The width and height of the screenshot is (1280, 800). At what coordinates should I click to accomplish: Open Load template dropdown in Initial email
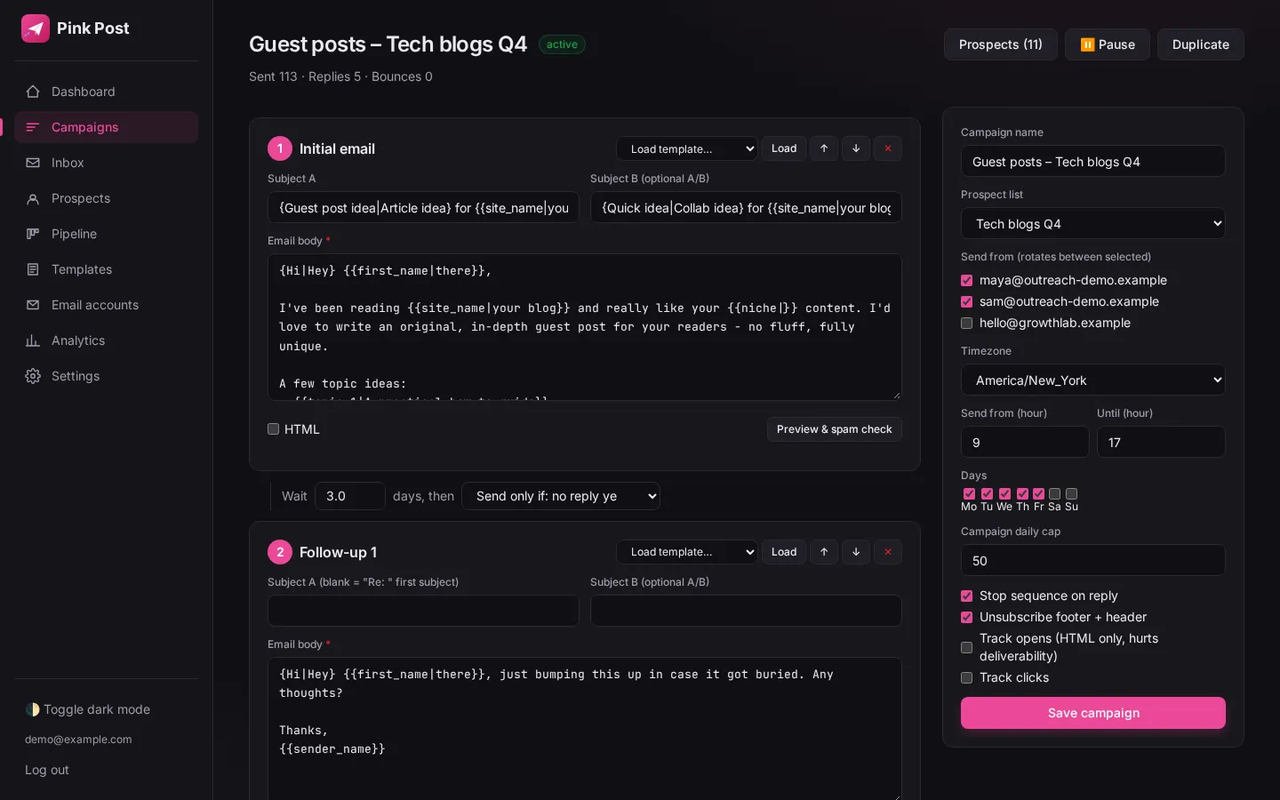click(x=687, y=148)
